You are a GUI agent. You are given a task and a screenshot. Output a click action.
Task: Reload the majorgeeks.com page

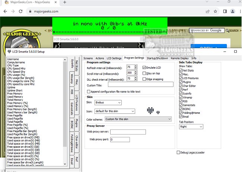tap(20, 11)
